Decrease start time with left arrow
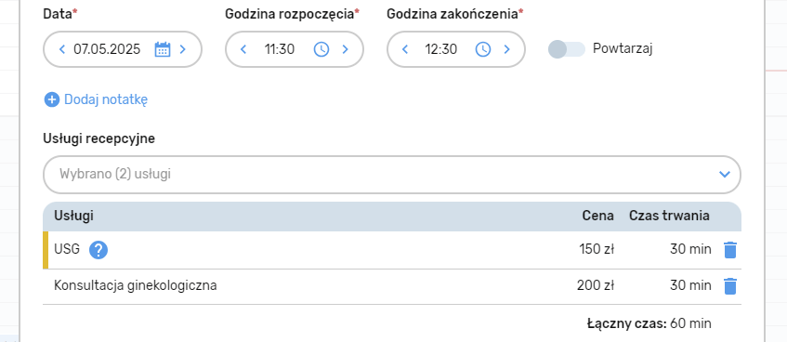 click(x=243, y=49)
